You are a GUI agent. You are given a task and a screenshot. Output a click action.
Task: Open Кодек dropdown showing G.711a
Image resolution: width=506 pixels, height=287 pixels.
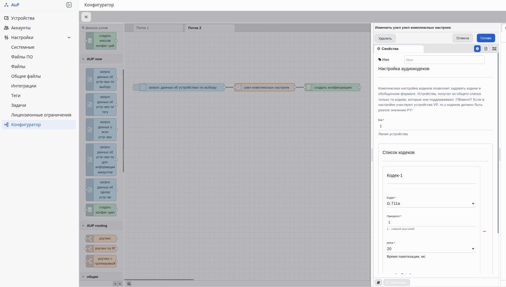point(431,204)
